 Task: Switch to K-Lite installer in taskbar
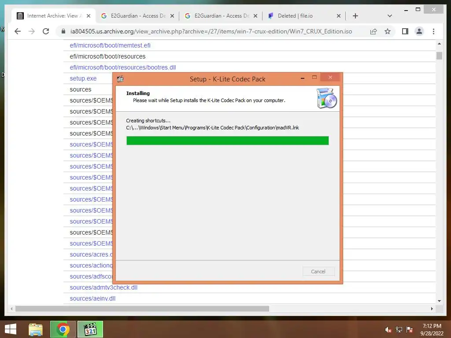click(x=90, y=329)
